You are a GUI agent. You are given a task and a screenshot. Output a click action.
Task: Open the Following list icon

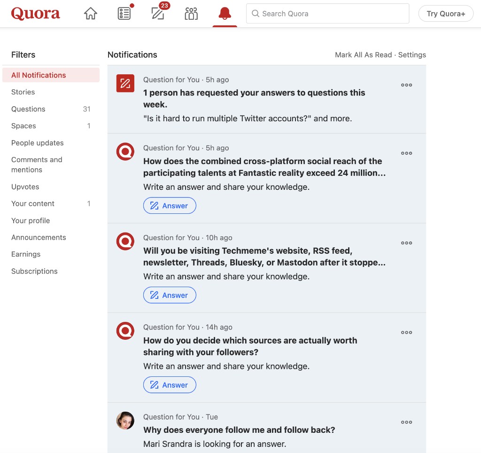124,14
